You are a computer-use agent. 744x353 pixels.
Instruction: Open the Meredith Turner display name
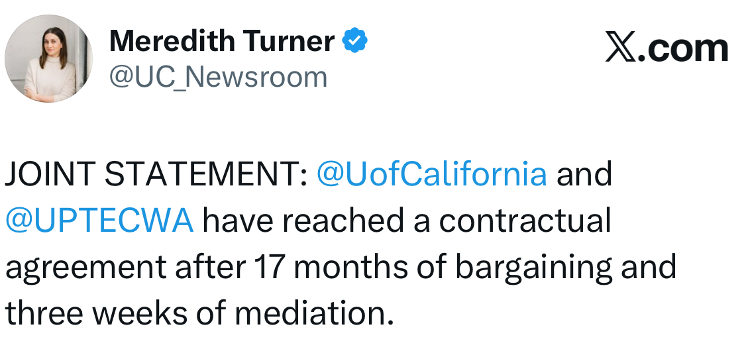(222, 42)
